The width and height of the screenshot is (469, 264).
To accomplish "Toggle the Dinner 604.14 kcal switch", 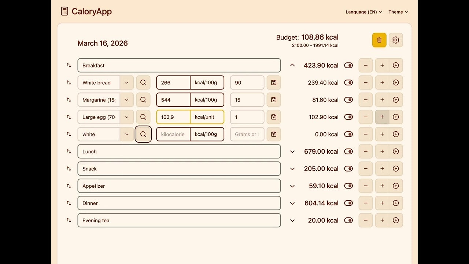I will [x=348, y=203].
